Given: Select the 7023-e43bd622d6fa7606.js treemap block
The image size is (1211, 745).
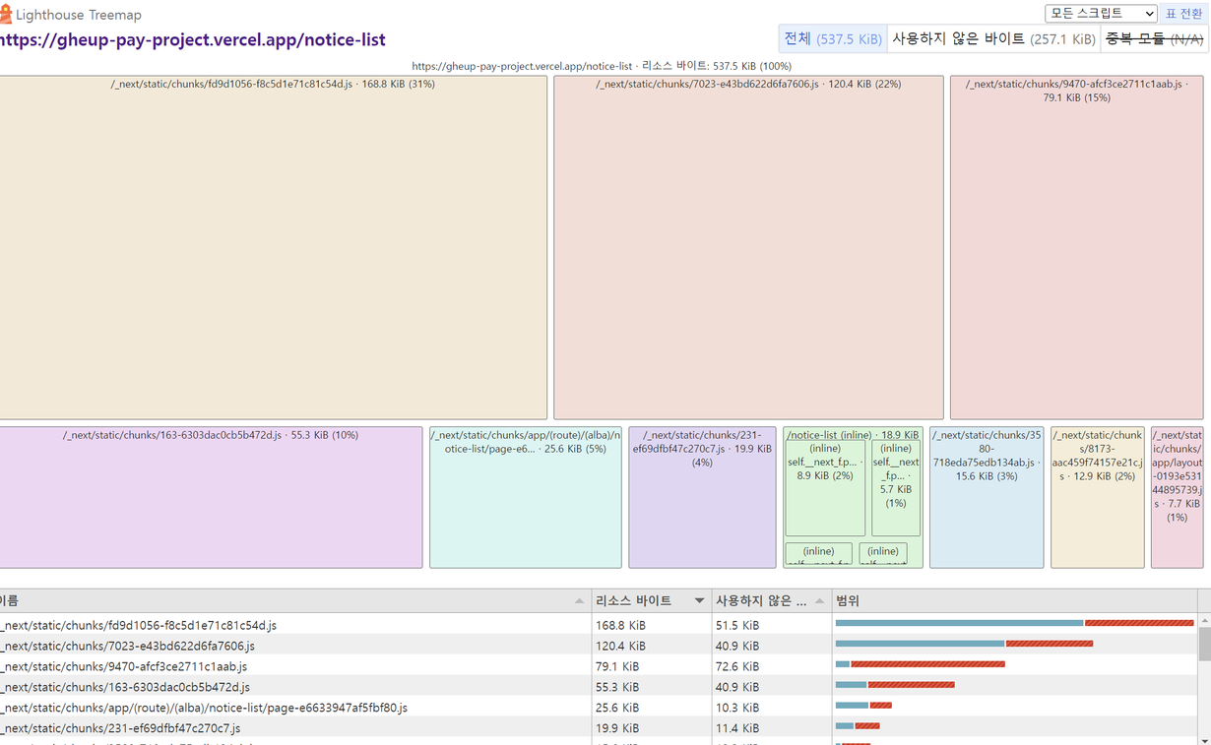Looking at the screenshot, I should pos(748,248).
